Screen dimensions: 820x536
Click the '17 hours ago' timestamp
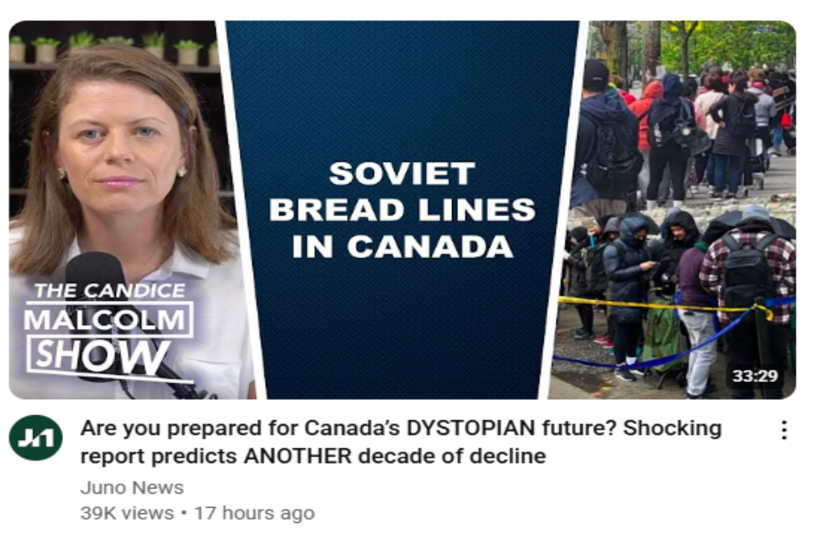click(x=254, y=513)
